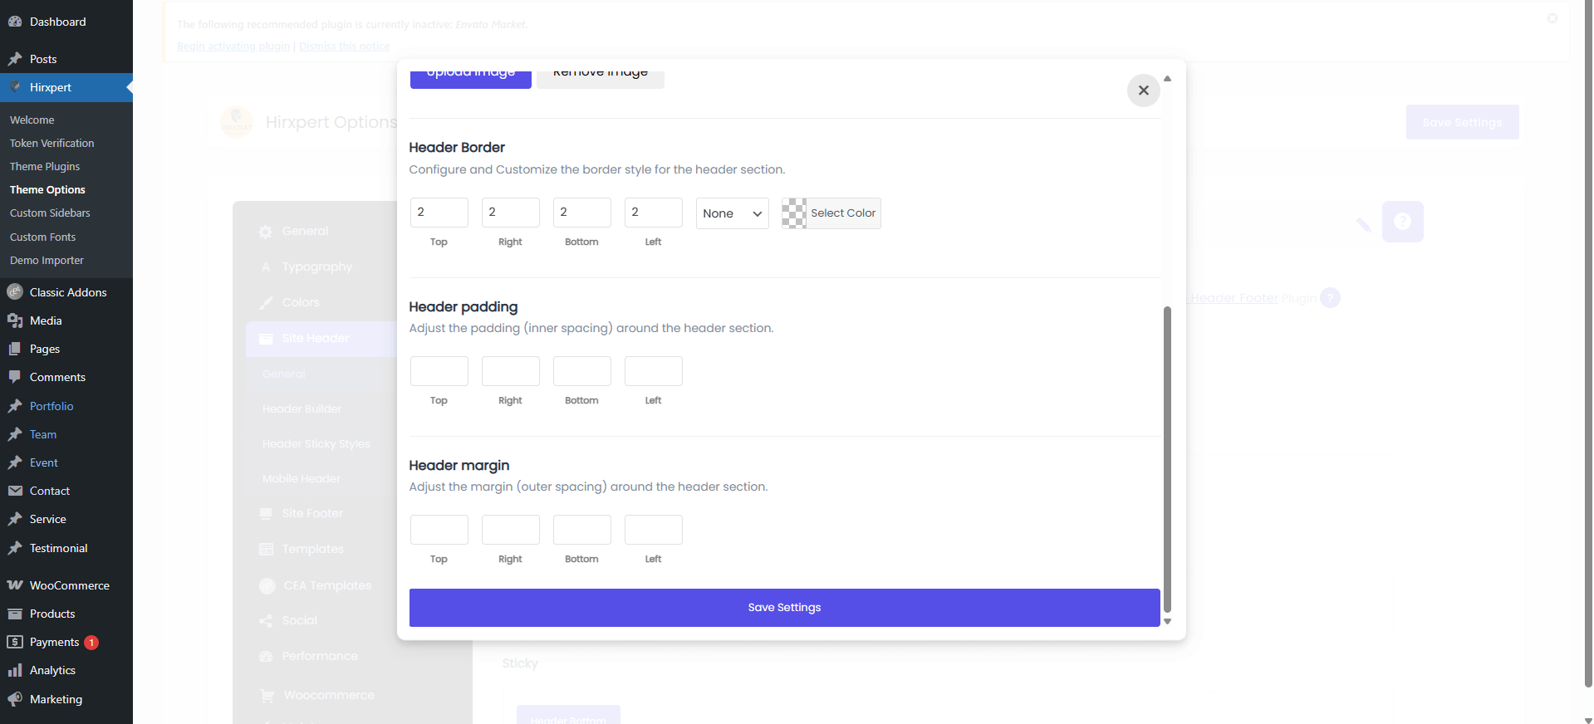Click the Marketing megaphone icon
The width and height of the screenshot is (1594, 724).
(x=15, y=699)
